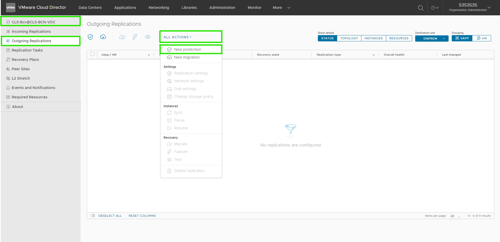Choose New migration from the menu
Screen dimensions: 500x242
(191, 57)
